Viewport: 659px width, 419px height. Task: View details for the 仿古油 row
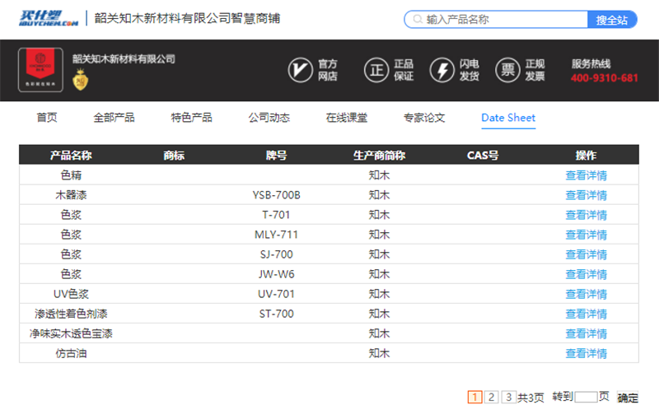[586, 353]
